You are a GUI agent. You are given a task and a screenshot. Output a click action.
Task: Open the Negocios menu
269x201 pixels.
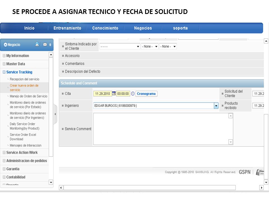click(x=143, y=28)
